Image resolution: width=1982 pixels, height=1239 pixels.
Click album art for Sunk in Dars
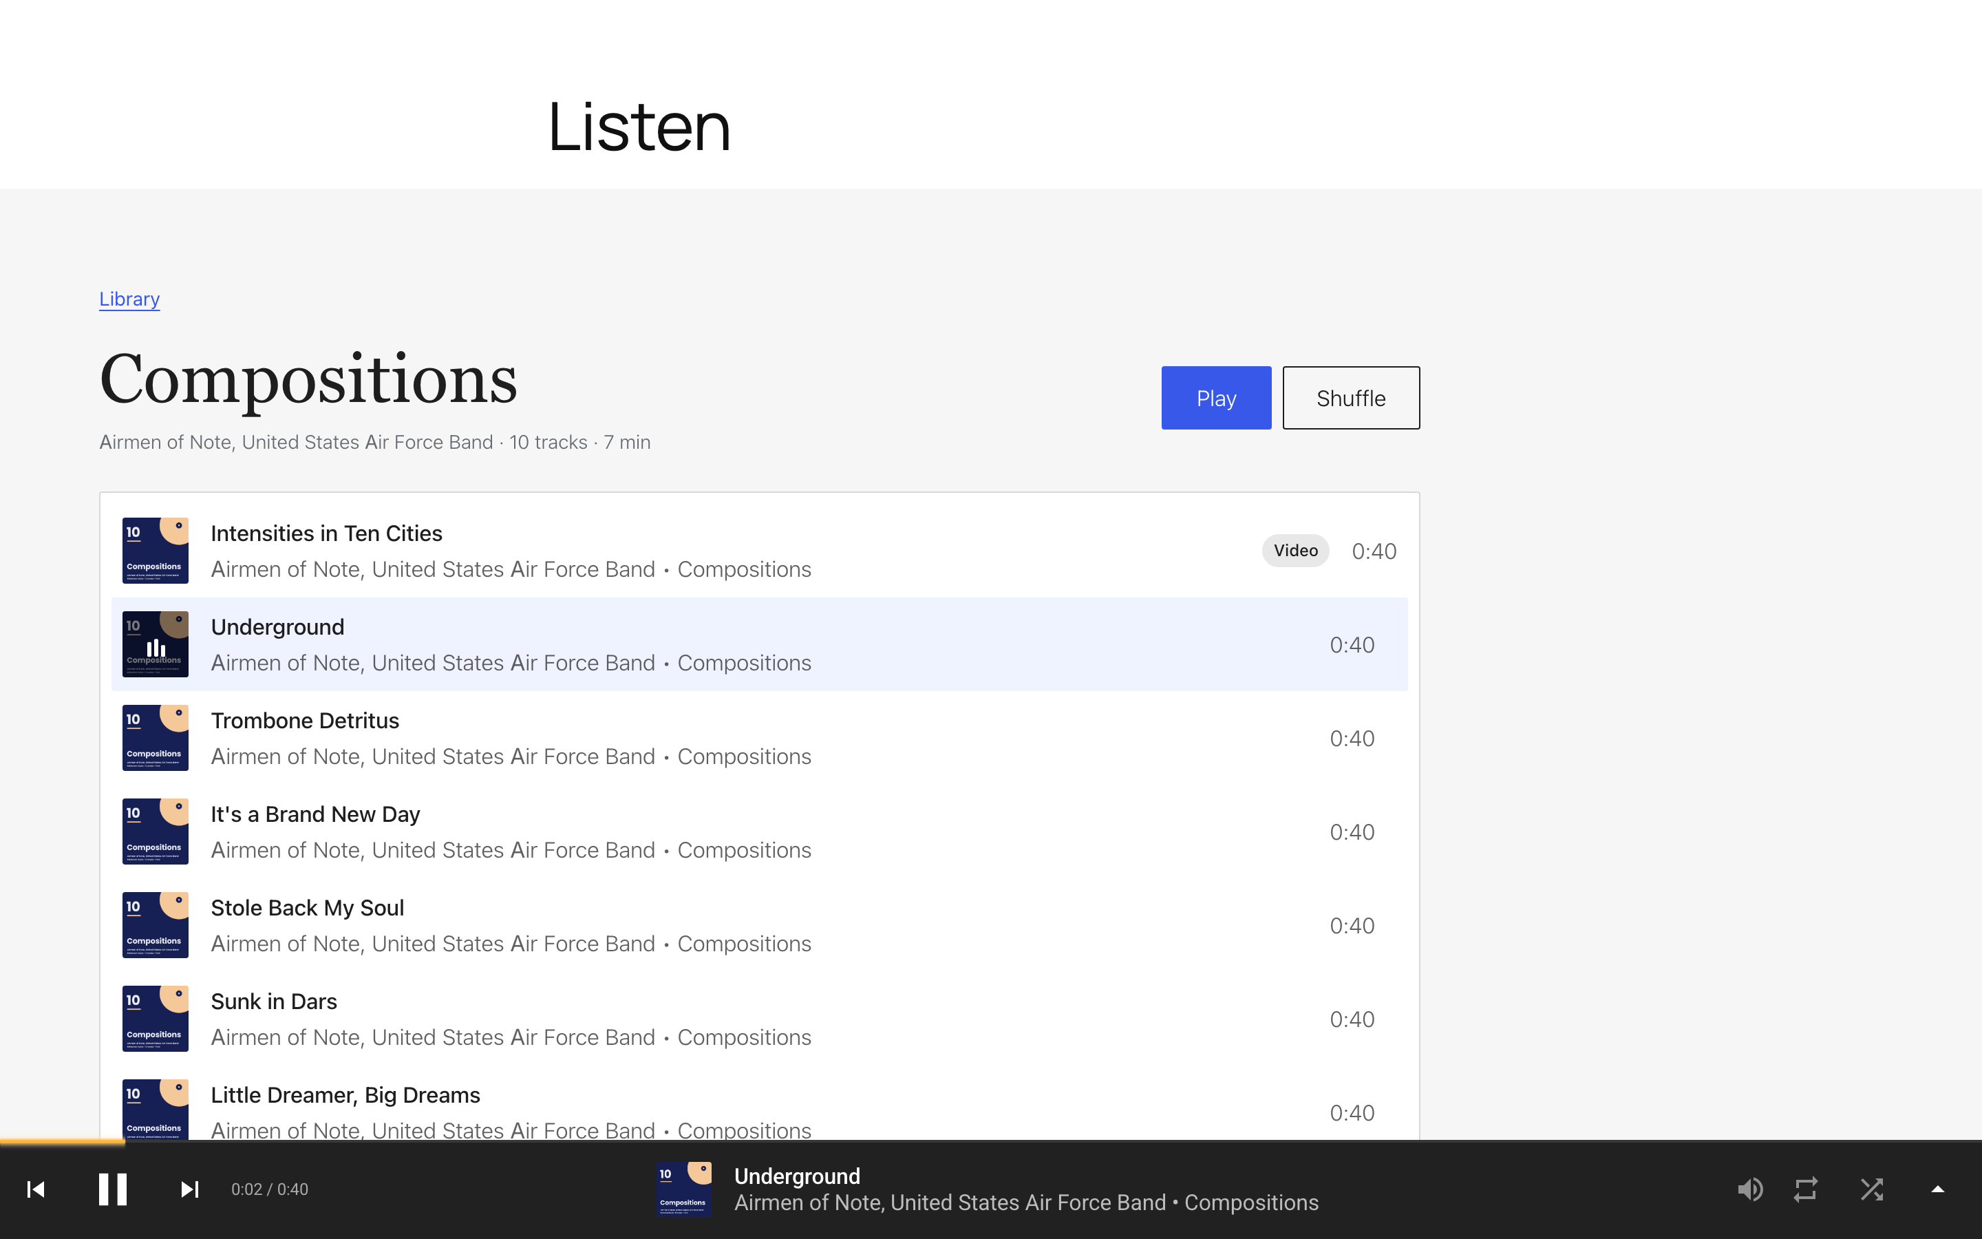[x=155, y=1019]
